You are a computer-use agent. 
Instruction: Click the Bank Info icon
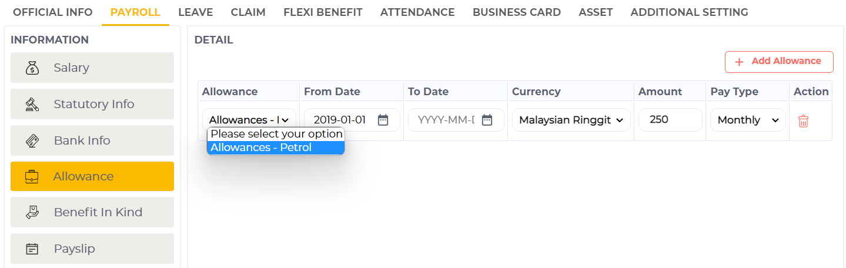(x=32, y=141)
